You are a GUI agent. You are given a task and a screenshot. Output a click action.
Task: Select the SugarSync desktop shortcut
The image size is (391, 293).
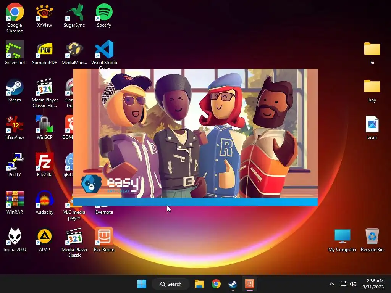(74, 15)
